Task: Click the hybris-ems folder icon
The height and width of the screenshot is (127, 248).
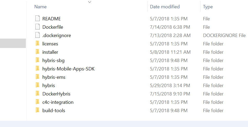Action: (x=37, y=77)
